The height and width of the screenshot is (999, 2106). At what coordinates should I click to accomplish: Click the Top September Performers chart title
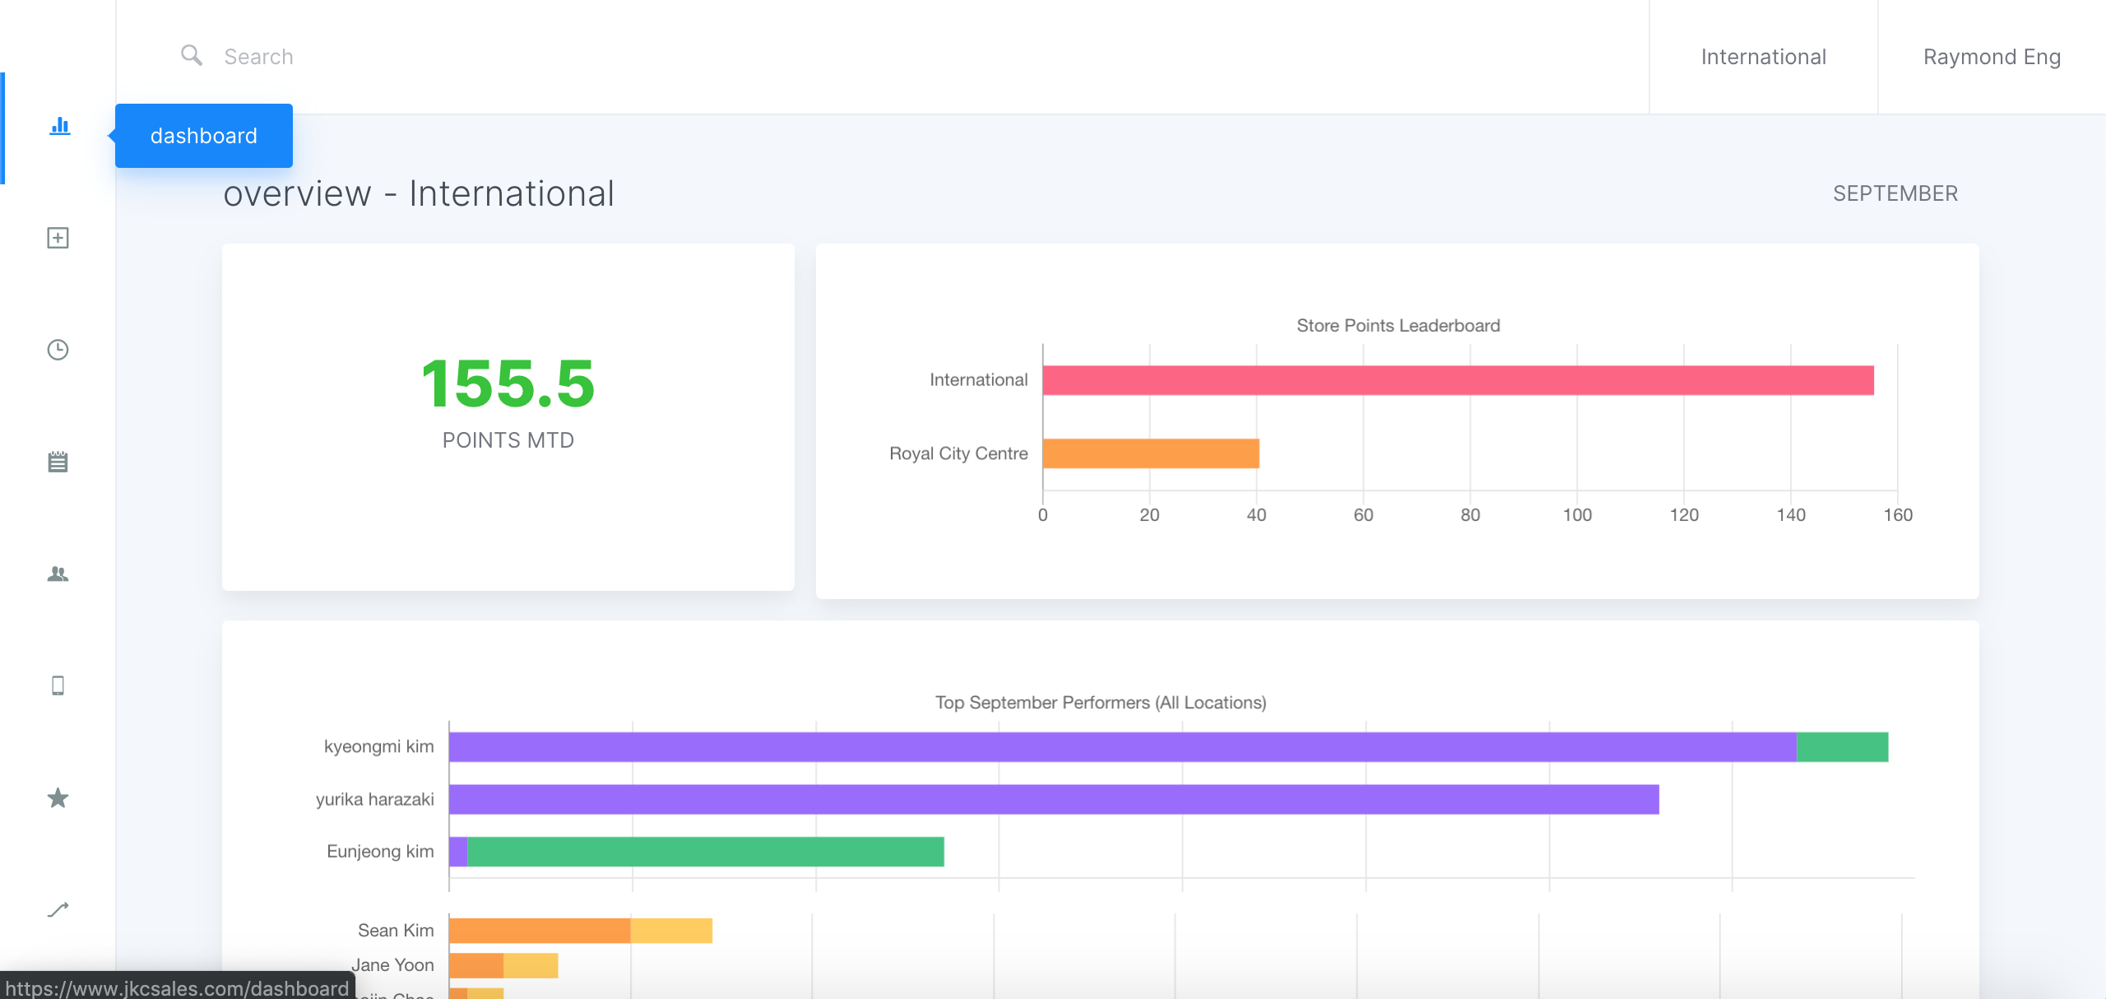coord(1101,703)
